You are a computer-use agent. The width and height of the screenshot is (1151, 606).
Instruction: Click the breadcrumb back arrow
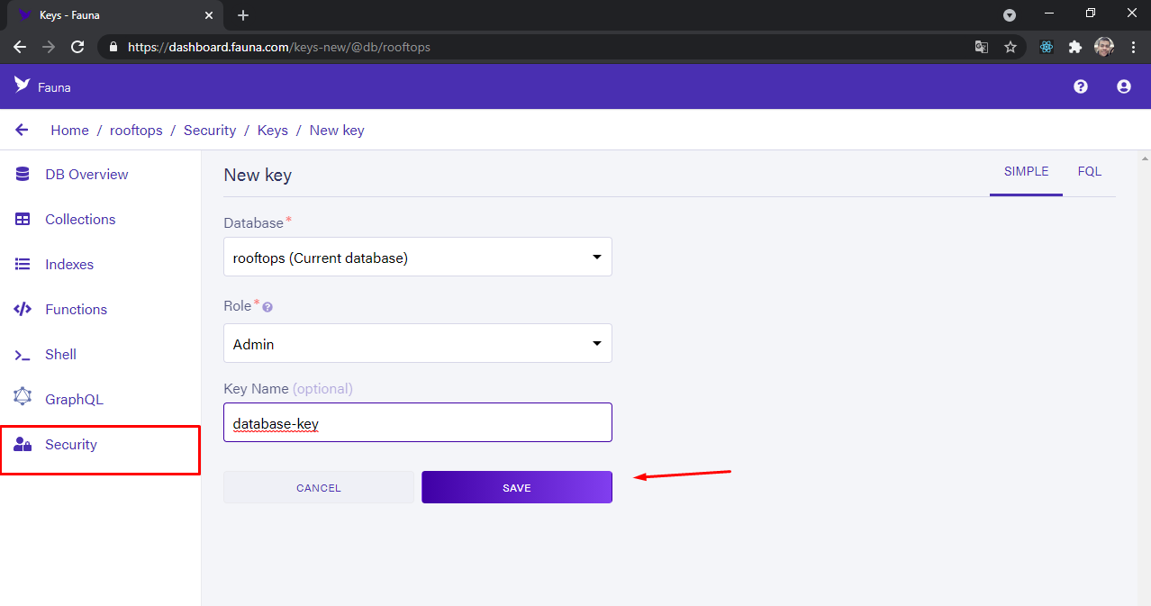point(22,130)
